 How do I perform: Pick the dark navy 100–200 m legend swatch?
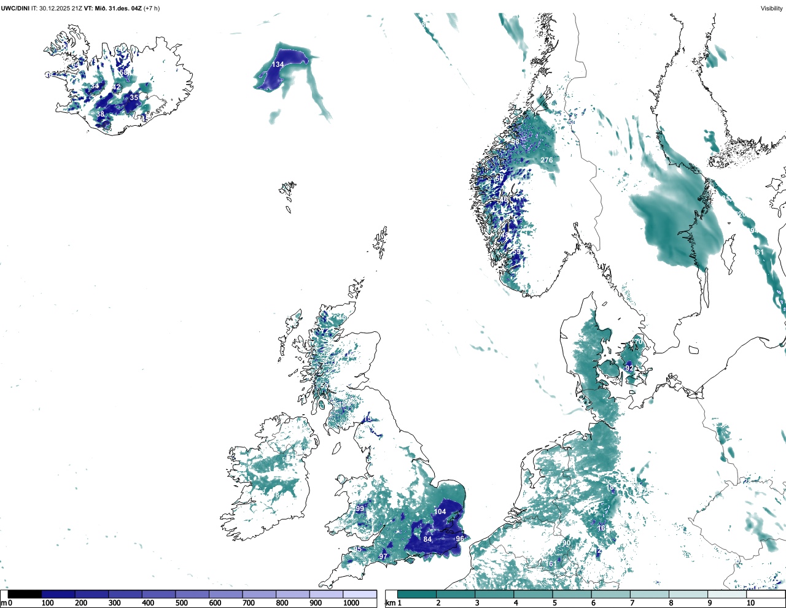58,594
